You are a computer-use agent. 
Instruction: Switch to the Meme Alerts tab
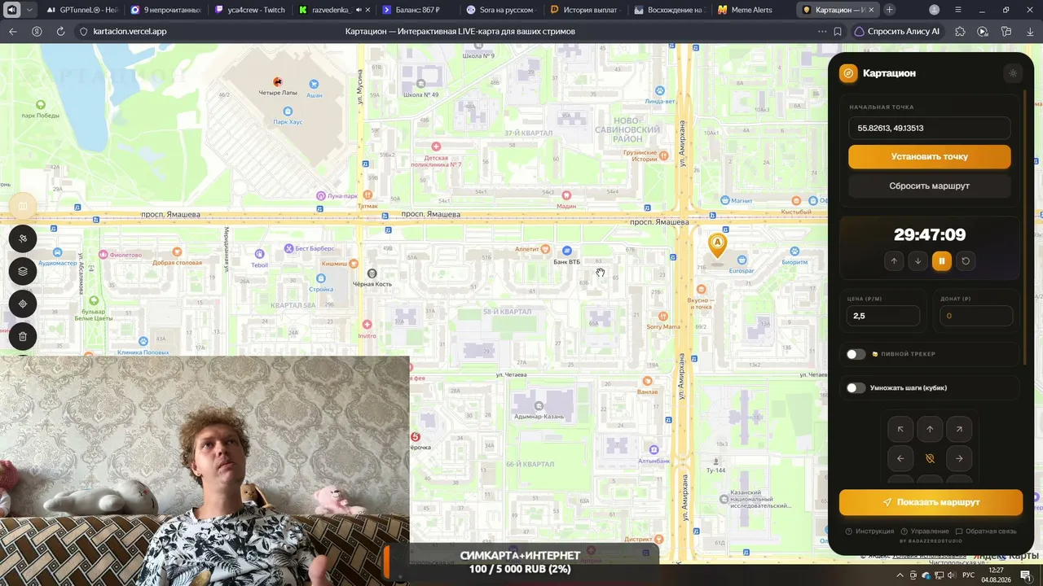752,10
